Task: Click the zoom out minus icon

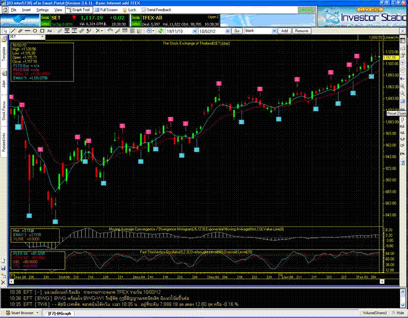Action: click(403, 70)
